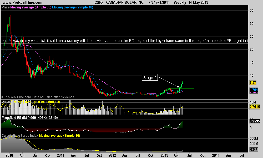
Task: Open the Cumulative Force Index panel label
Action: point(20,136)
